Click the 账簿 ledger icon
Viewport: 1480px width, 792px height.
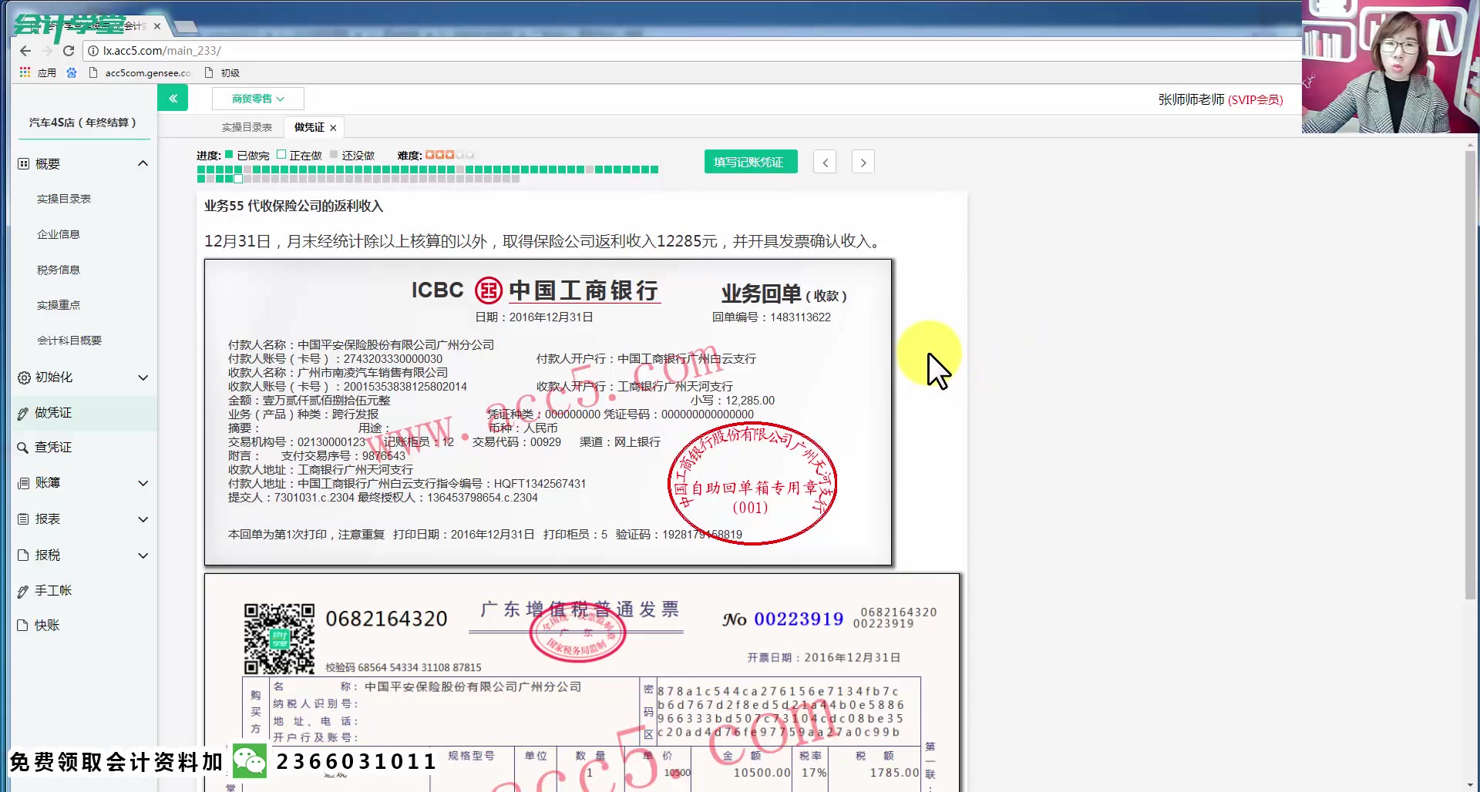(x=23, y=484)
